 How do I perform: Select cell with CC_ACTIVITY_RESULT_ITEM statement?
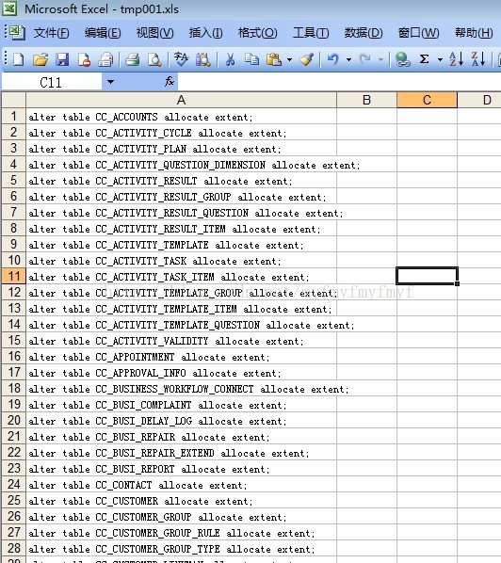point(182,229)
